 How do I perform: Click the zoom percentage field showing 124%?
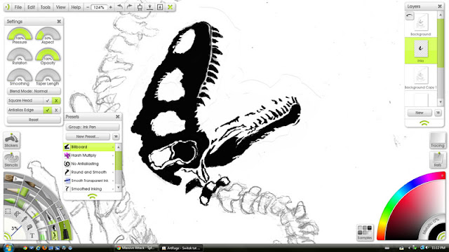[99, 8]
